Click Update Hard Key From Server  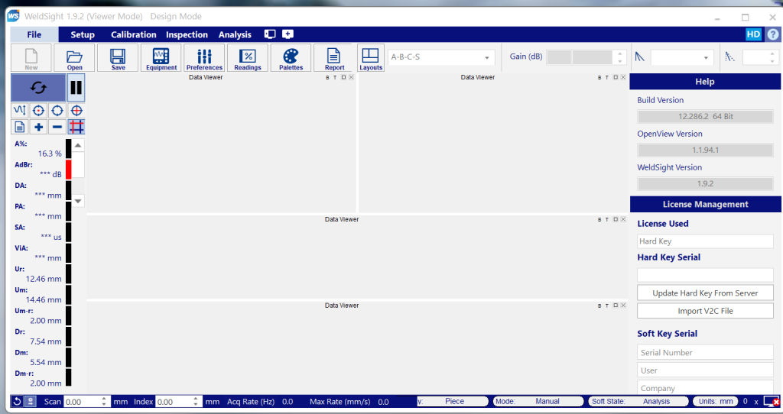click(x=705, y=293)
